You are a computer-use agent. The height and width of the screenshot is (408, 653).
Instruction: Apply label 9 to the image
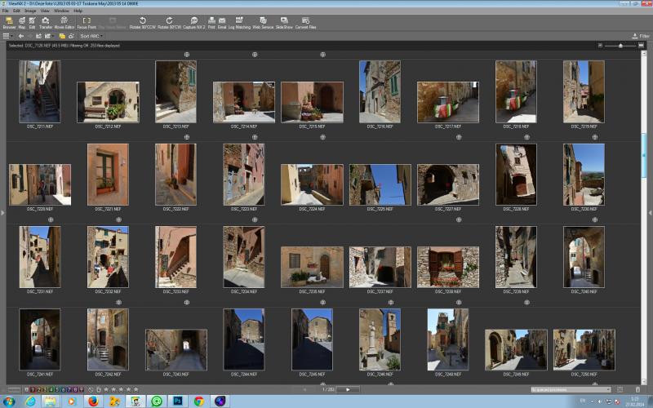pos(81,390)
